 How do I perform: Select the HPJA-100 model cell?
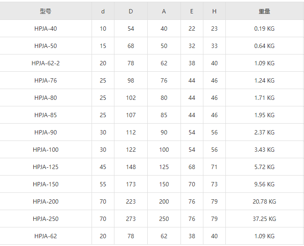[x=46, y=150]
